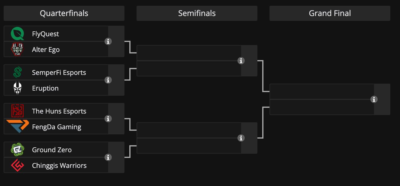400x186 pixels.
Task: Click the FlyQuest team name
Action: click(45, 34)
